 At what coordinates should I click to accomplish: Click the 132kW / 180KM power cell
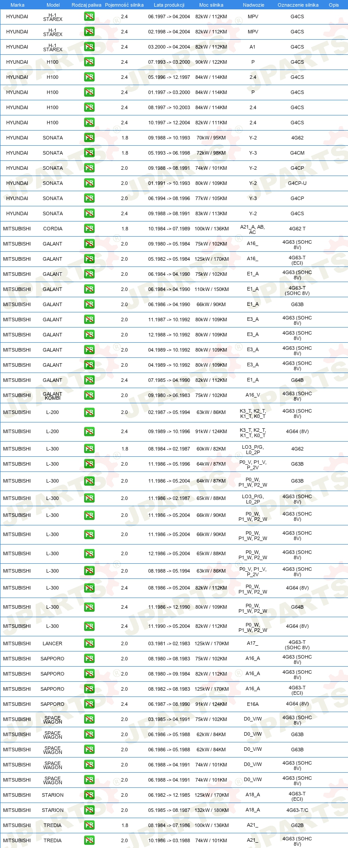(x=211, y=810)
